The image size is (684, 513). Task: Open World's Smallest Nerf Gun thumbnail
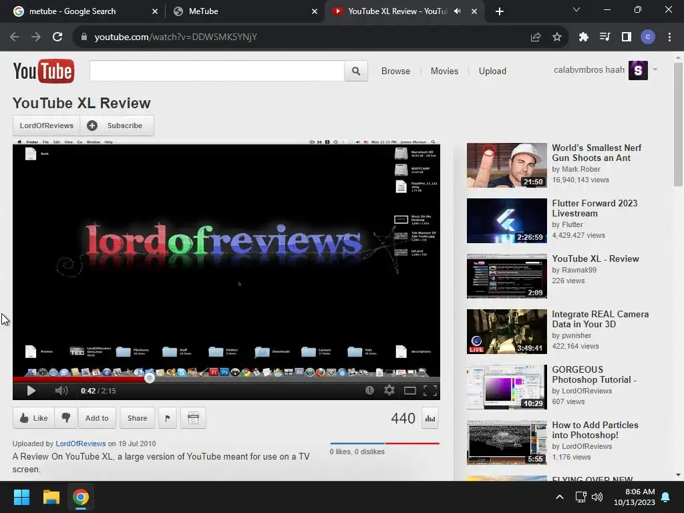(506, 166)
